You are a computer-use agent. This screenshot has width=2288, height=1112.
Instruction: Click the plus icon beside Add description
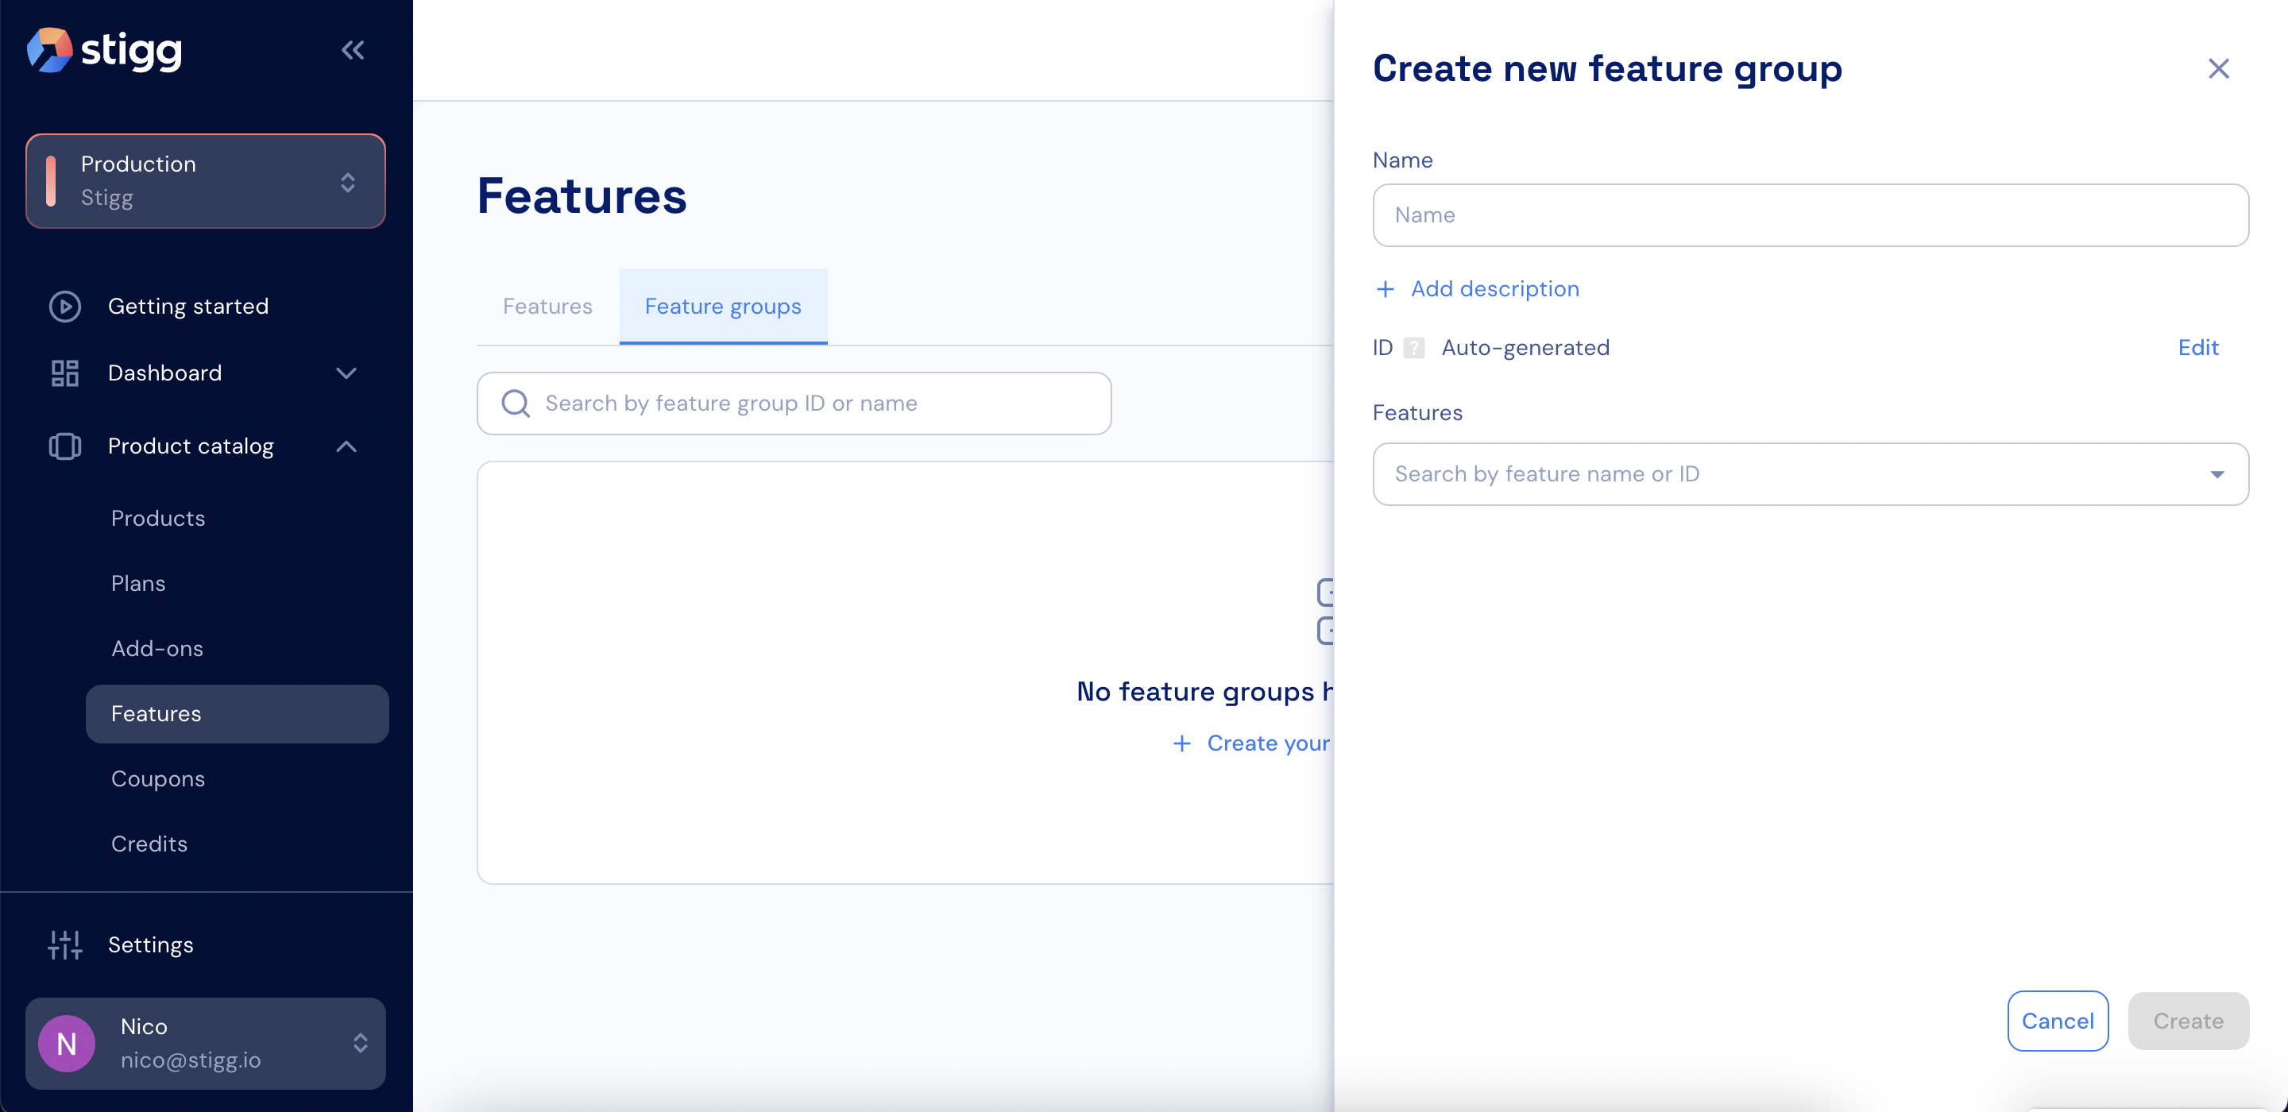(1385, 290)
